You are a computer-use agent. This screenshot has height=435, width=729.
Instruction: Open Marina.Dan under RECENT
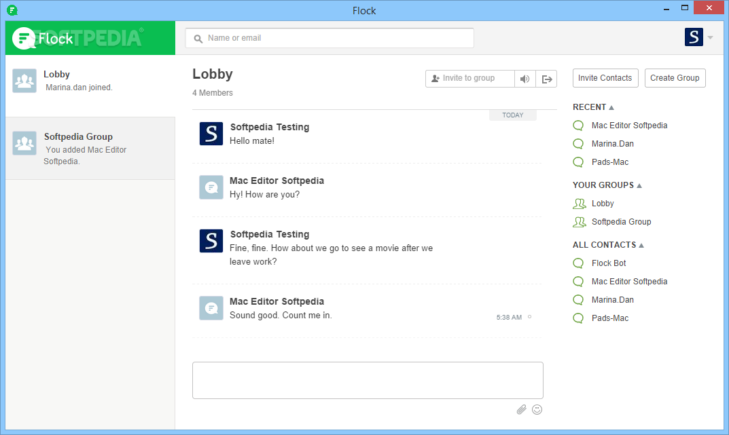pos(612,144)
